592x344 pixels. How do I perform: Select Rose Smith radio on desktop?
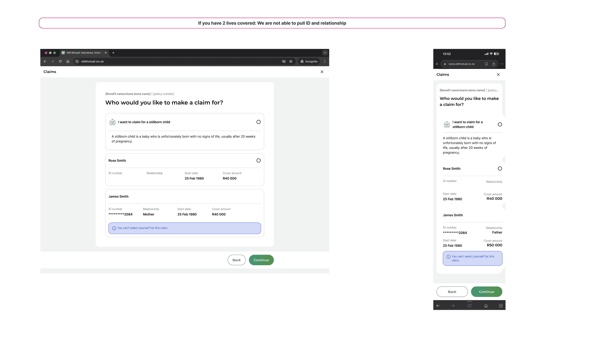tap(258, 161)
